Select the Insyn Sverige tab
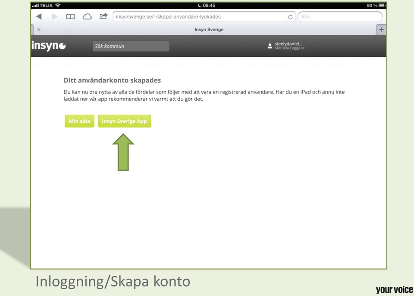The height and width of the screenshot is (296, 414). pos(209,30)
